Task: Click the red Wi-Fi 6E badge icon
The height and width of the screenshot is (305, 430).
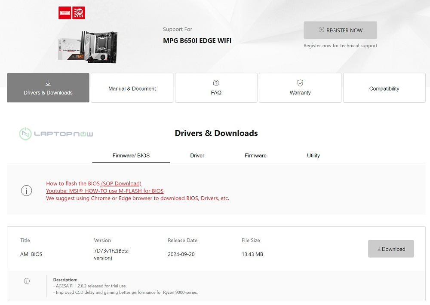Action: pyautogui.click(x=79, y=13)
